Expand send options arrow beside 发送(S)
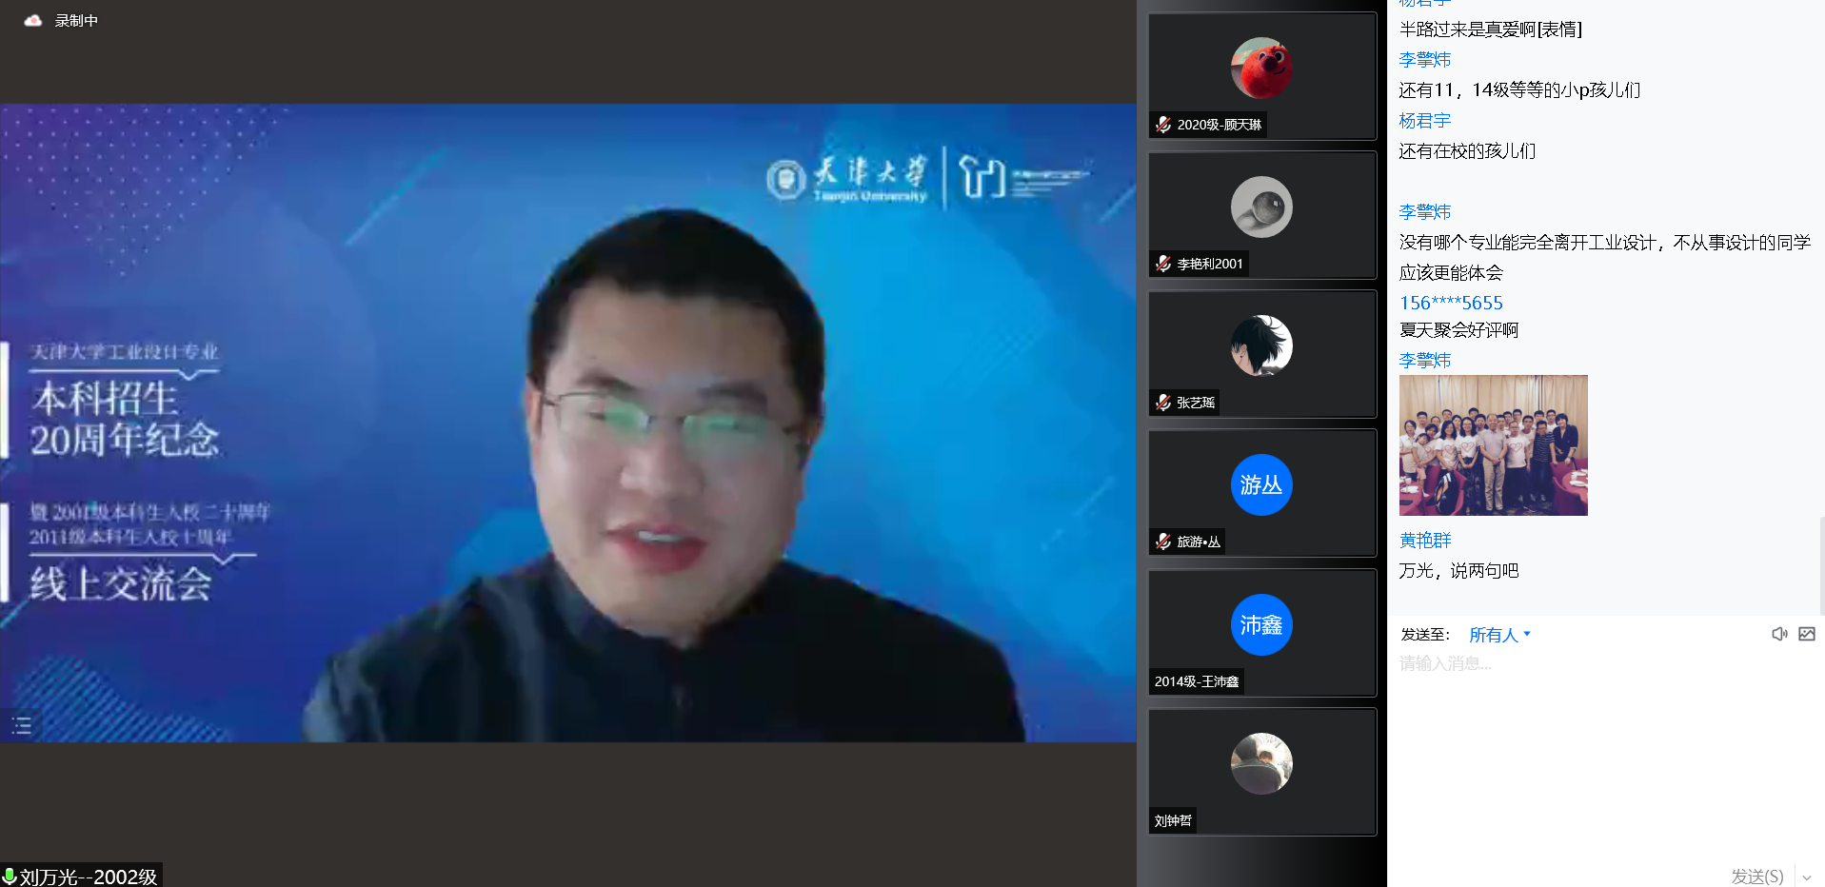 tap(1806, 877)
